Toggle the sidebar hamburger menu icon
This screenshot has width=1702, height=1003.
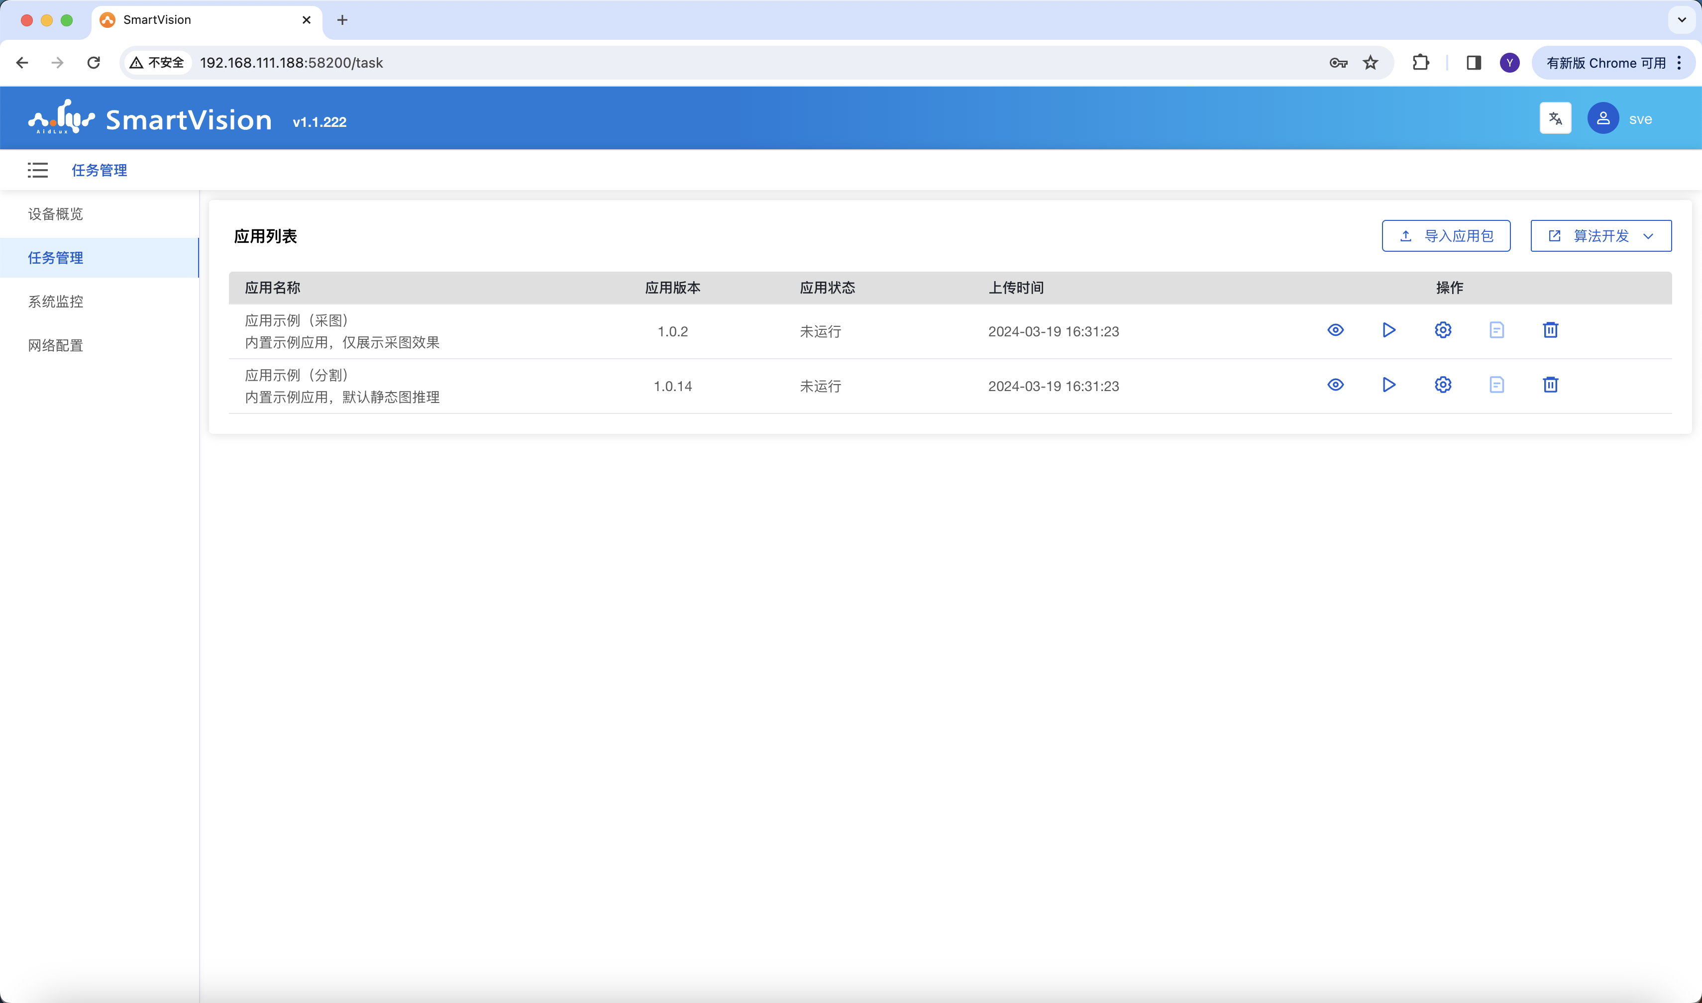tap(38, 170)
